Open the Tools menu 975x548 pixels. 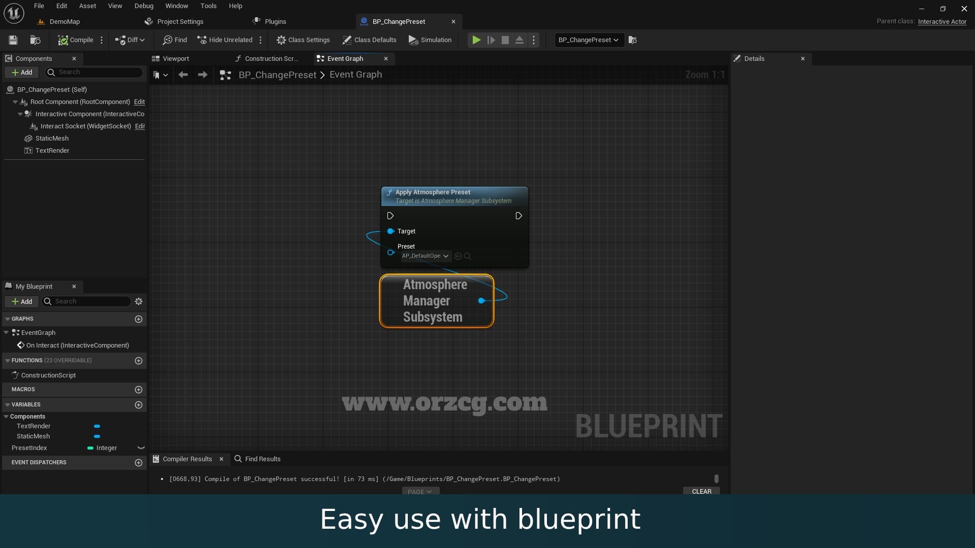(208, 6)
